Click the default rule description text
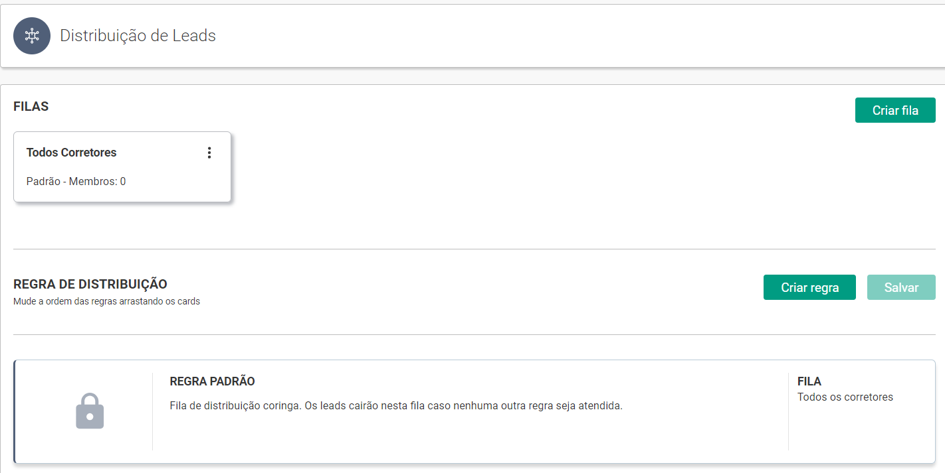 [x=396, y=405]
